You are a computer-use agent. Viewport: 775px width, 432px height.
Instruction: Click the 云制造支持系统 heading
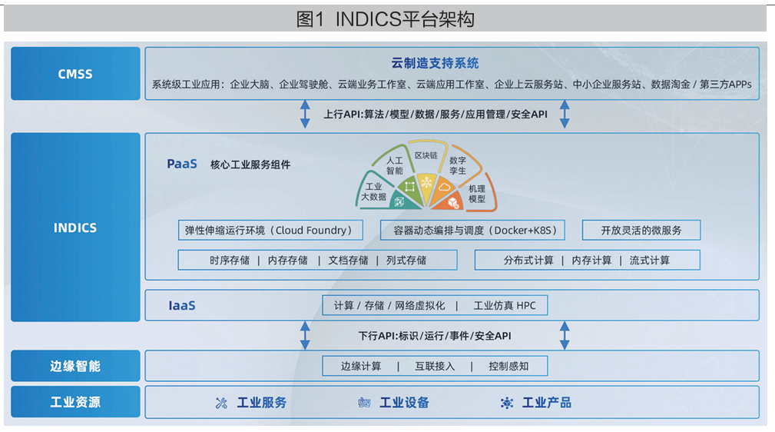pos(435,63)
